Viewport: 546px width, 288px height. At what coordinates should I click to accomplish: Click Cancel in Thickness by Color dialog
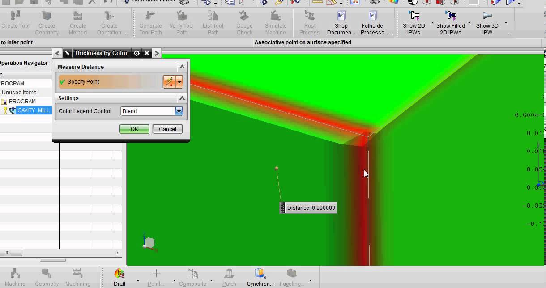167,129
